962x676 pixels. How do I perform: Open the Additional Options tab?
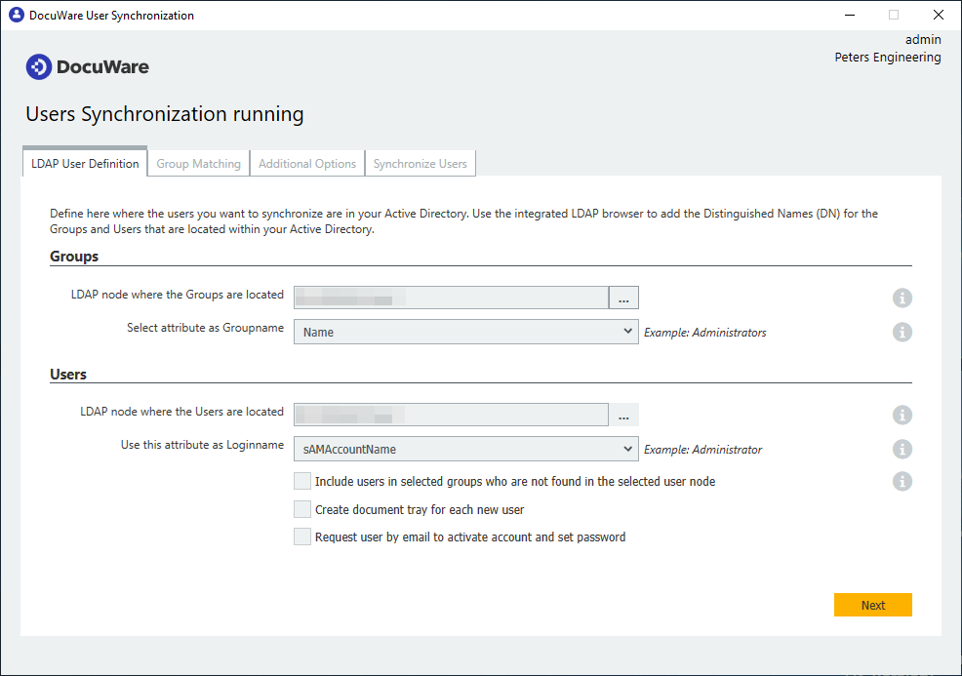[x=307, y=164]
